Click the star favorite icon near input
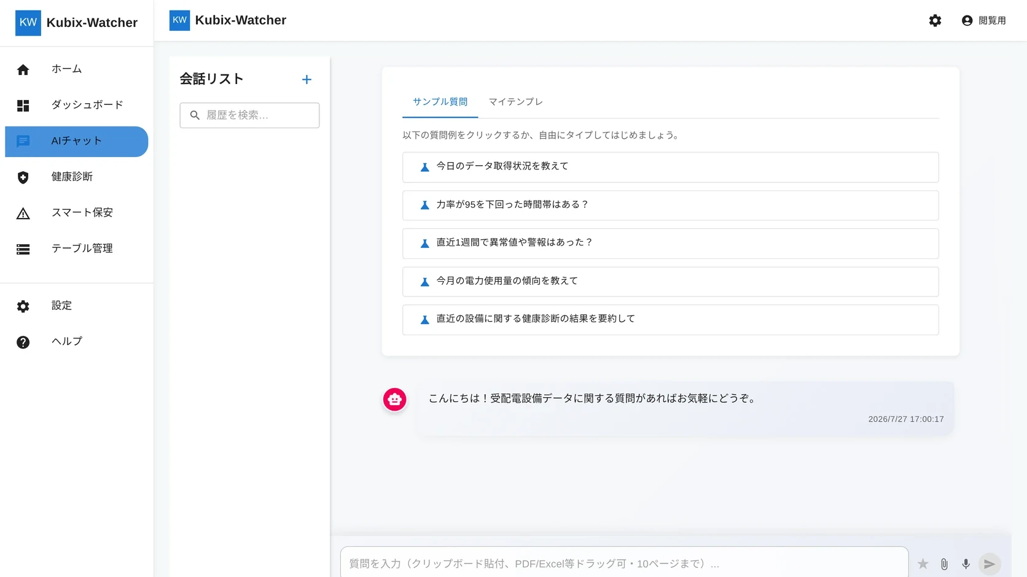 coord(923,563)
